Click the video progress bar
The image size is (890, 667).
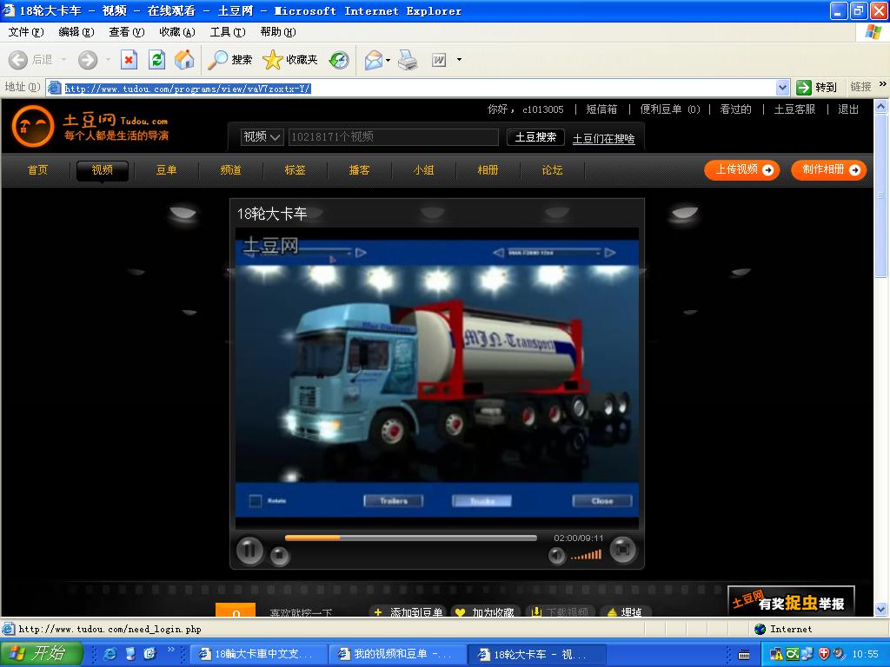pyautogui.click(x=410, y=538)
